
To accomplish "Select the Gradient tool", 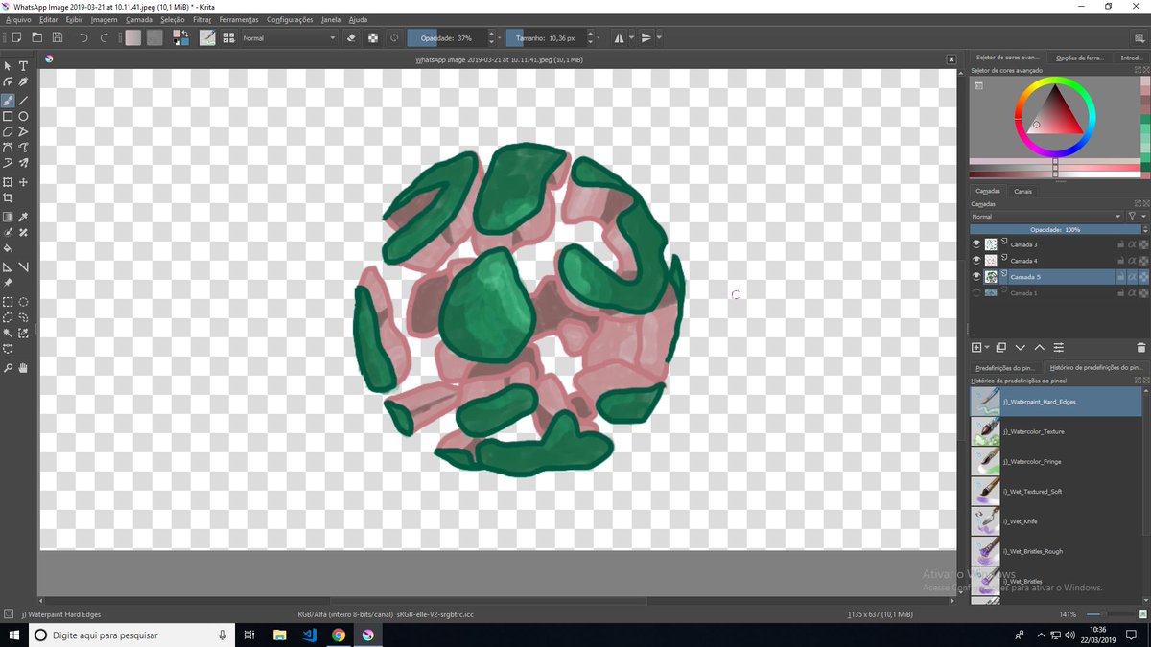I will tap(8, 217).
